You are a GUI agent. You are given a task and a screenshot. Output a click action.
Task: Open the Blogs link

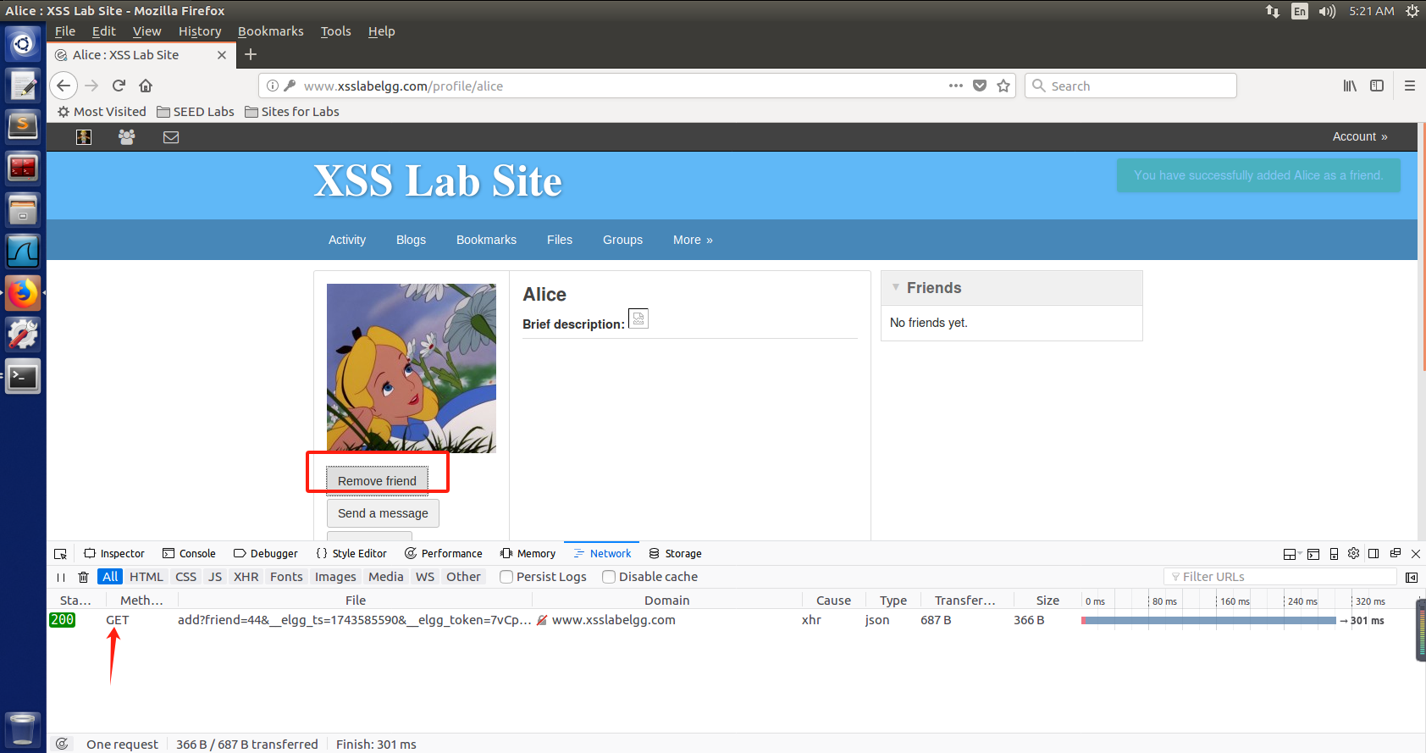[411, 240]
